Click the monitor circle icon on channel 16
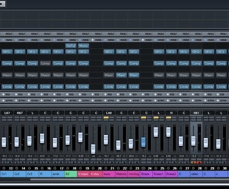Image resolution: width=229 pixels, height=189 pixels. pyautogui.click(x=42, y=168)
